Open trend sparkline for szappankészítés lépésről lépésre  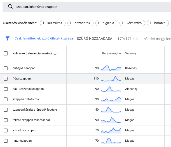click(111, 110)
